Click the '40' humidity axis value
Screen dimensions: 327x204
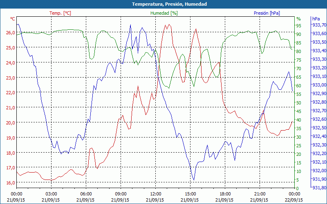pos(299,120)
